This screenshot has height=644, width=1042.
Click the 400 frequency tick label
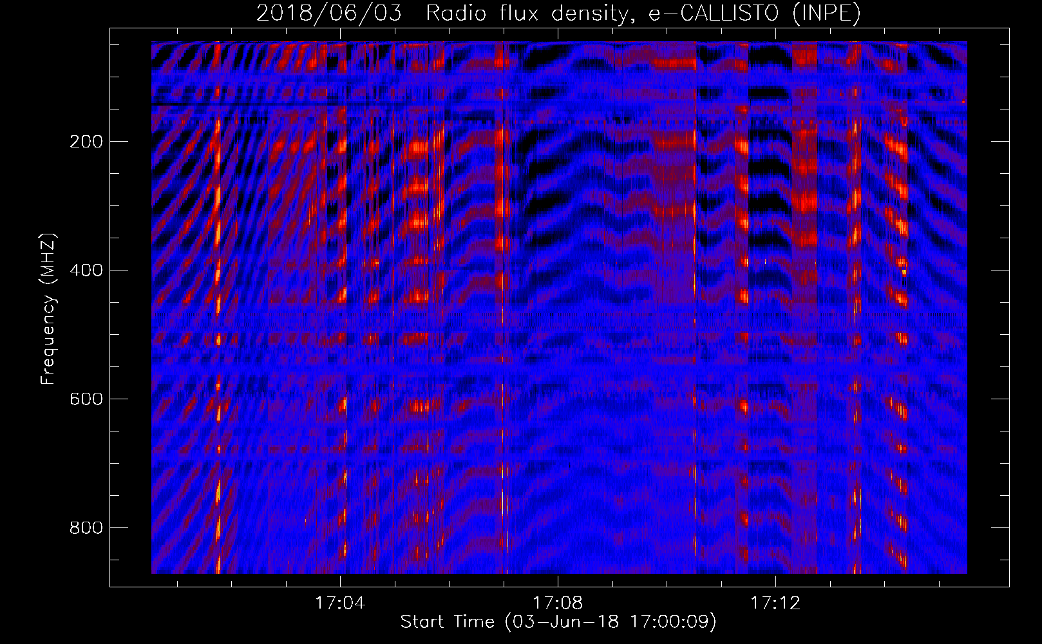[x=86, y=270]
